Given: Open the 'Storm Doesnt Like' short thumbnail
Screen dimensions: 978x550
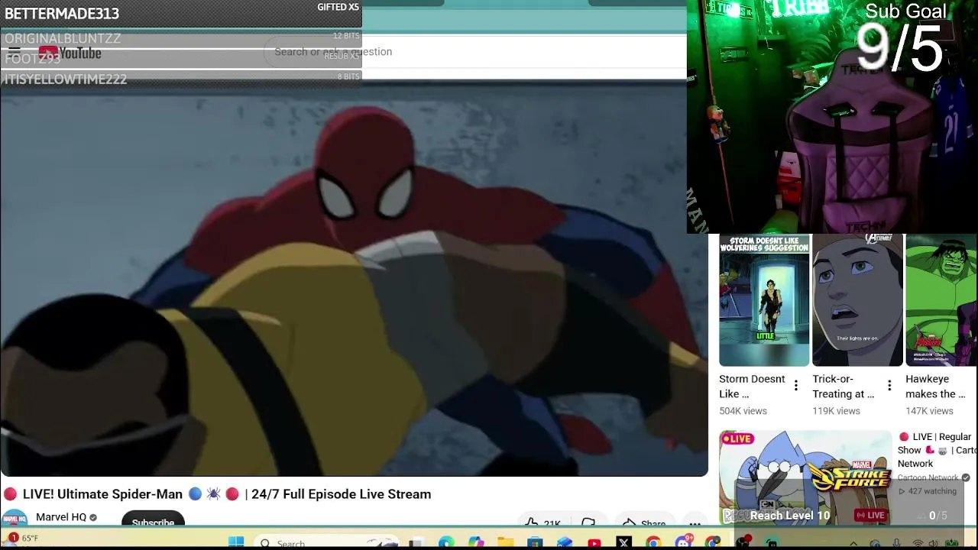Looking at the screenshot, I should tap(764, 301).
